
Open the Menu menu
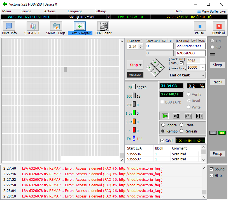tap(6, 11)
